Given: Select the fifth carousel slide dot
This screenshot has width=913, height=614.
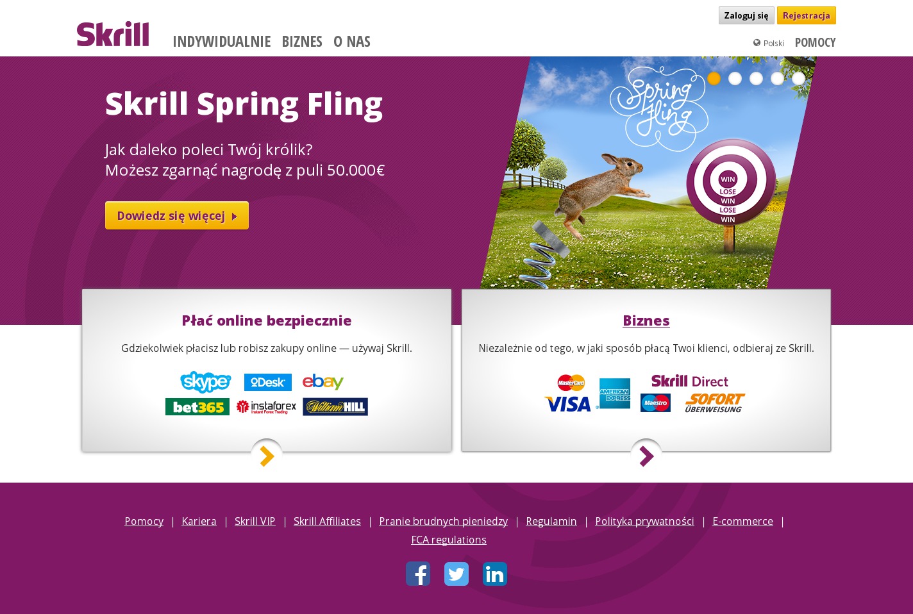Looking at the screenshot, I should [799, 78].
